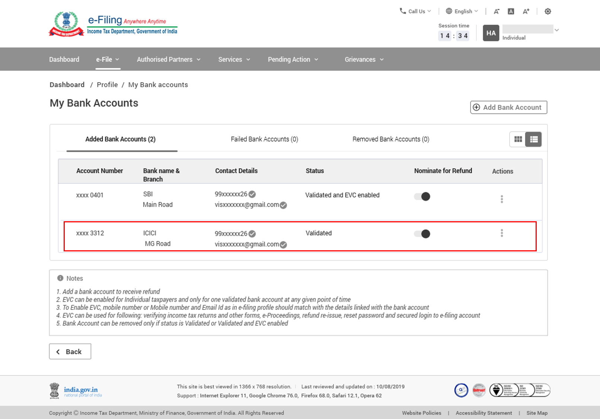
Task: Go back using the Back button
Action: (x=70, y=352)
